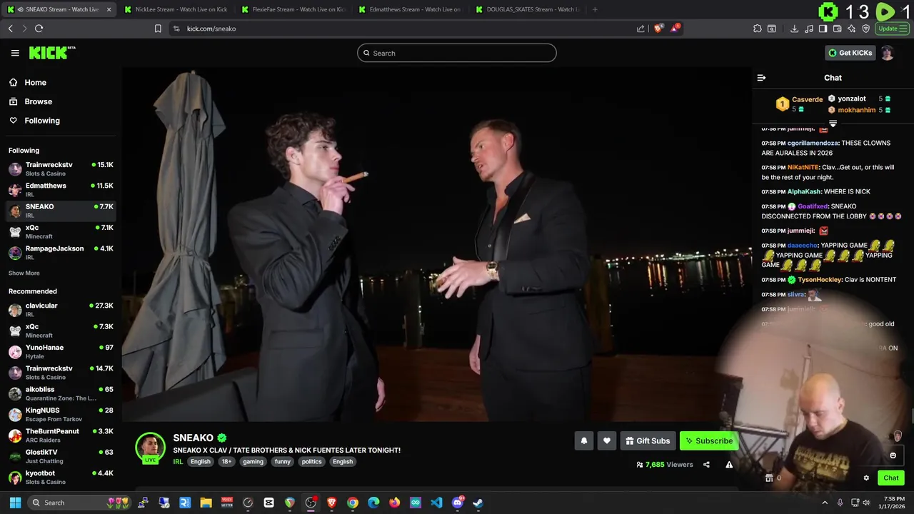
Task: Open the emoji picker in chat
Action: pos(893,455)
